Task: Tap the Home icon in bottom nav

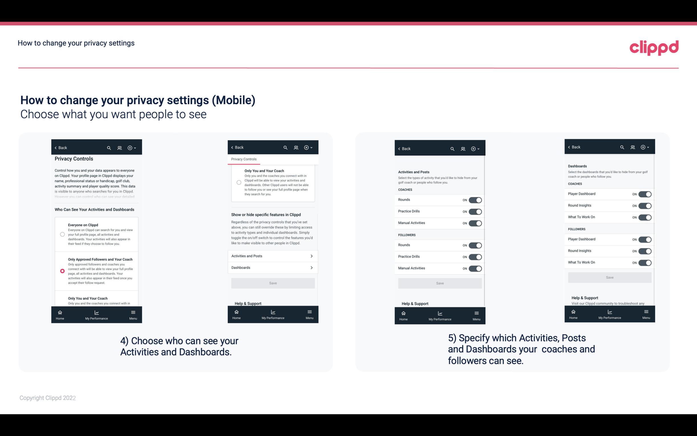Action: click(x=60, y=312)
